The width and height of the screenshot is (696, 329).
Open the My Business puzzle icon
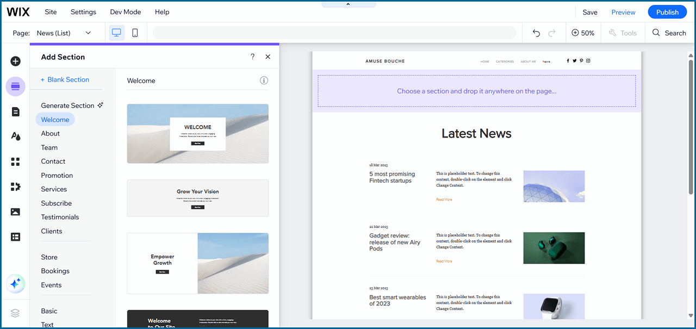pos(15,187)
